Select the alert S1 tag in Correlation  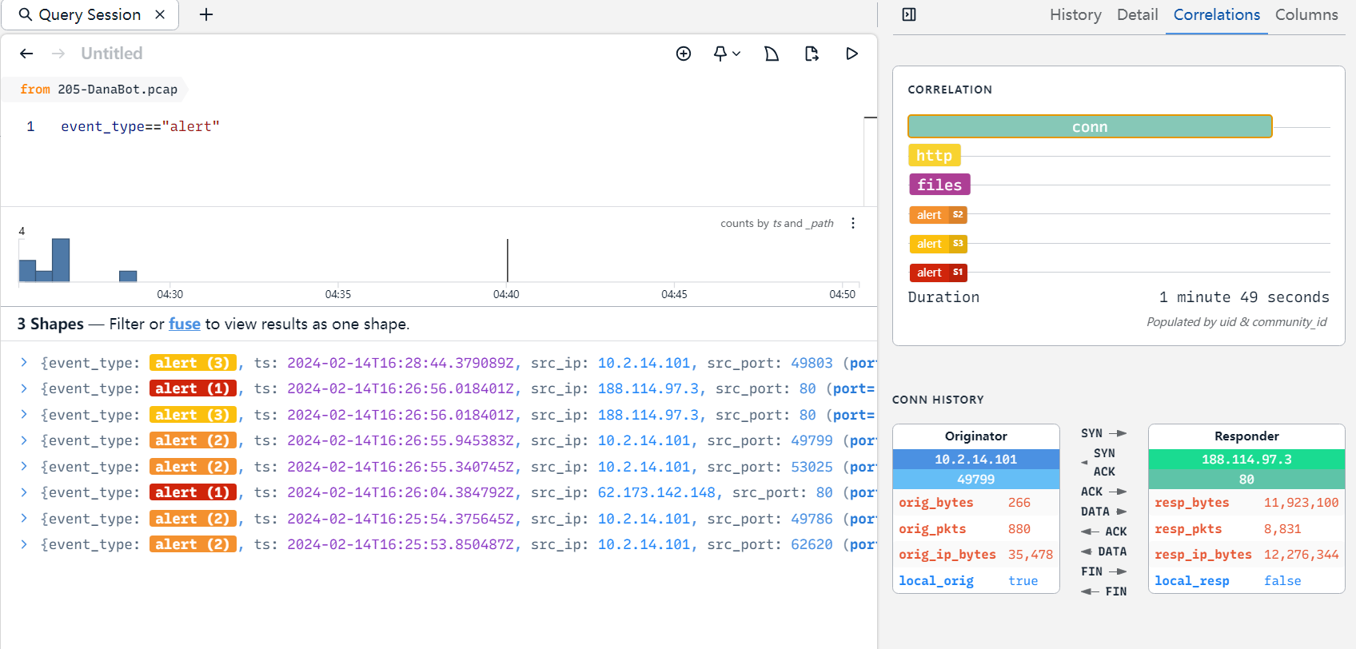click(938, 273)
